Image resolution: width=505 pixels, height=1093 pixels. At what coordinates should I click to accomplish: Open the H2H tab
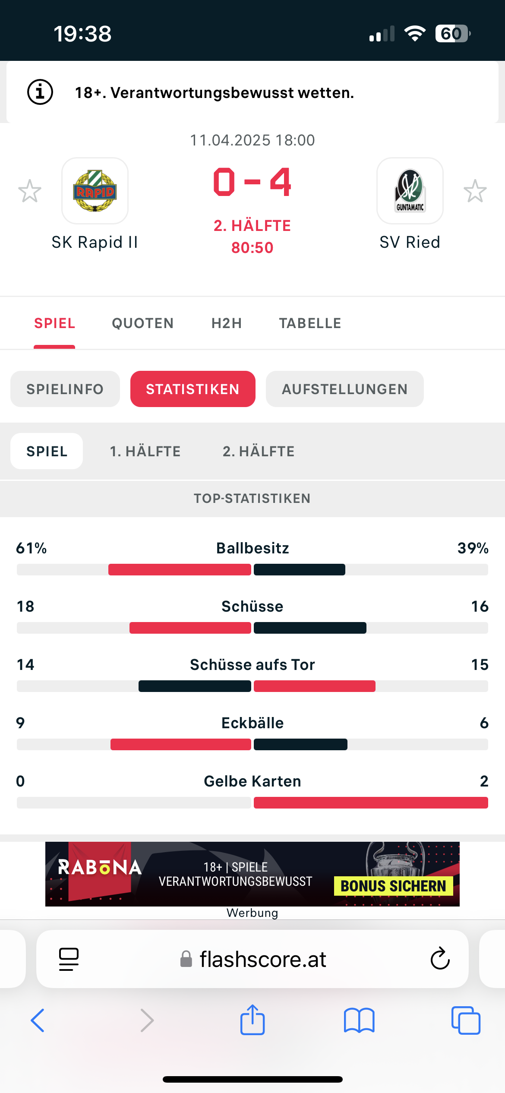(x=227, y=323)
